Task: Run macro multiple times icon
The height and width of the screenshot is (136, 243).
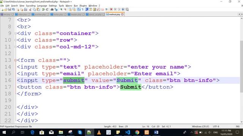Action: click(123, 9)
